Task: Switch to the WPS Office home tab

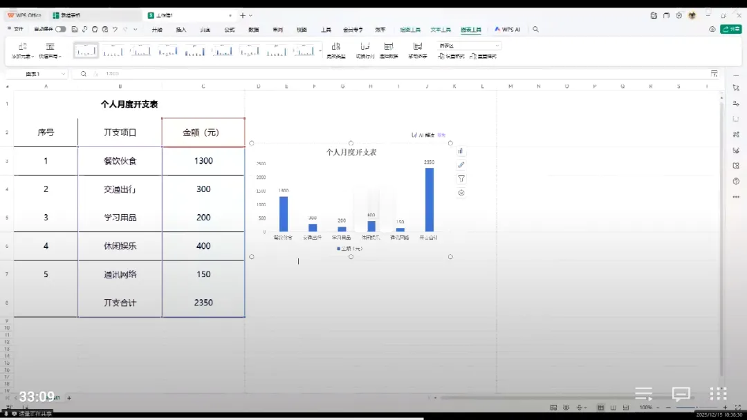Action: [25, 15]
